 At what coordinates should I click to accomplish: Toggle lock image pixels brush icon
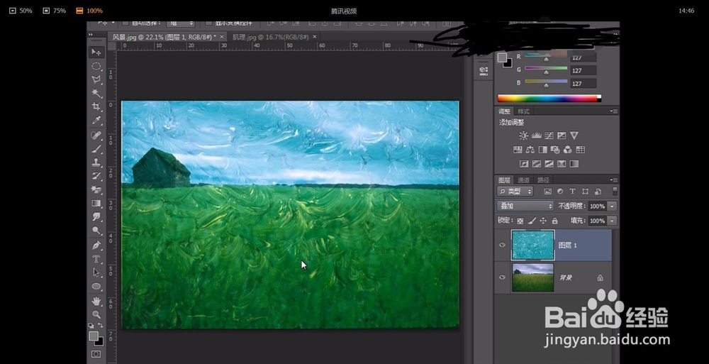pos(532,221)
